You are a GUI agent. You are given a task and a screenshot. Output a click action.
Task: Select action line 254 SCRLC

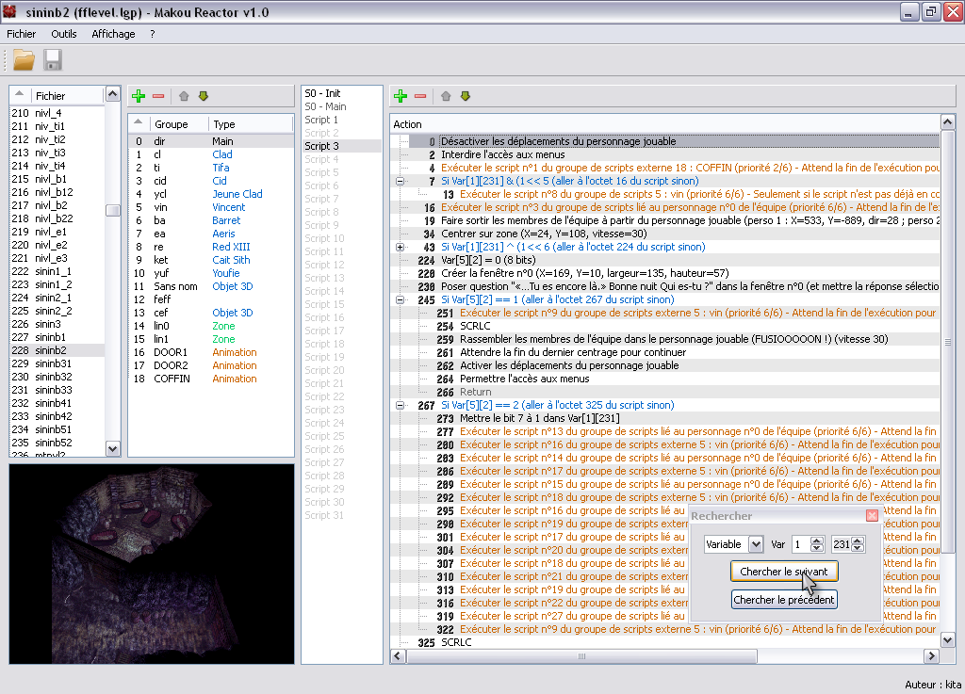(x=664, y=327)
